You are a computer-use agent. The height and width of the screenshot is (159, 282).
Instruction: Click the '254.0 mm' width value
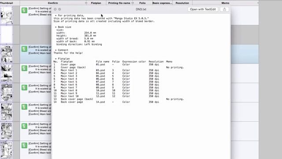pos(90,33)
